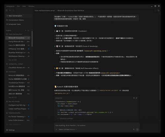
Task: Copy the javascript code block
Action: pos(137,98)
